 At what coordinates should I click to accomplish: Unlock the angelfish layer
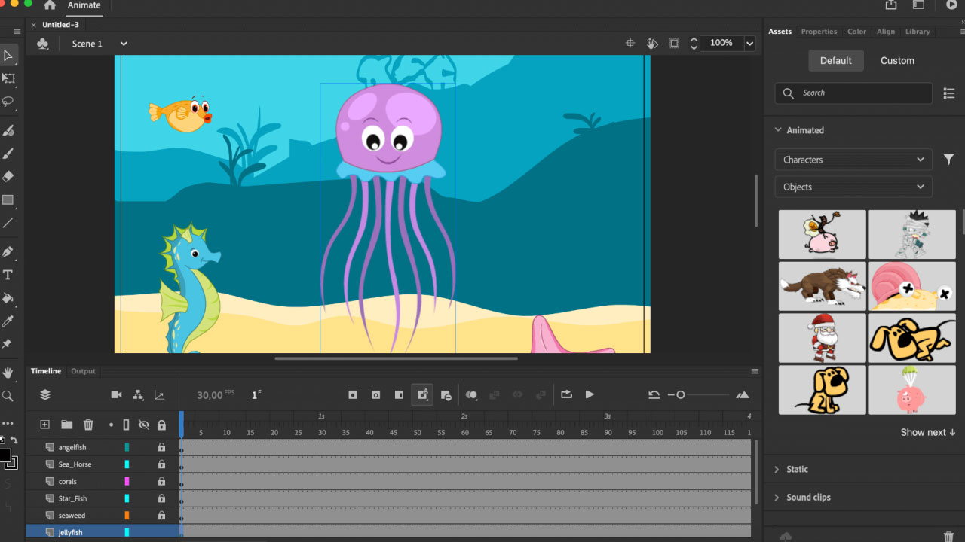pyautogui.click(x=161, y=446)
